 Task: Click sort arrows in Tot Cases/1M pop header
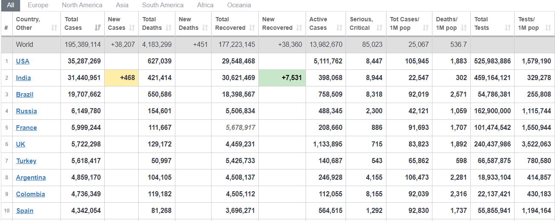[426, 28]
